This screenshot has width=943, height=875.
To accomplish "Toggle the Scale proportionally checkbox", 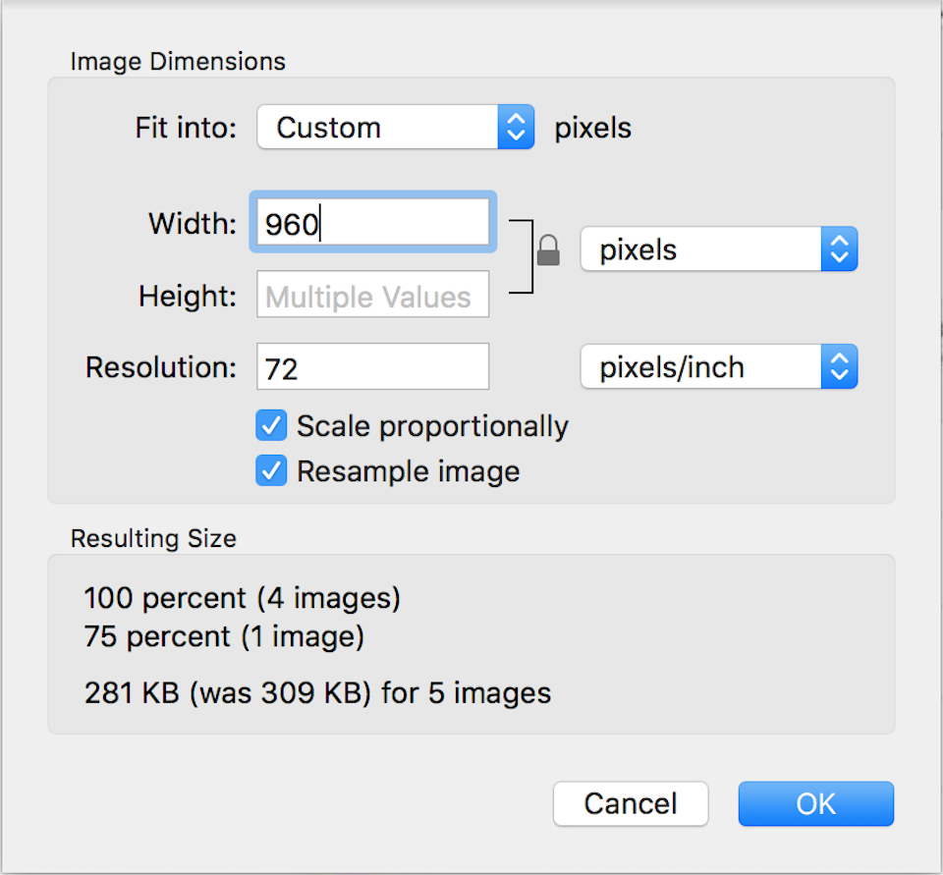I will tap(271, 426).
